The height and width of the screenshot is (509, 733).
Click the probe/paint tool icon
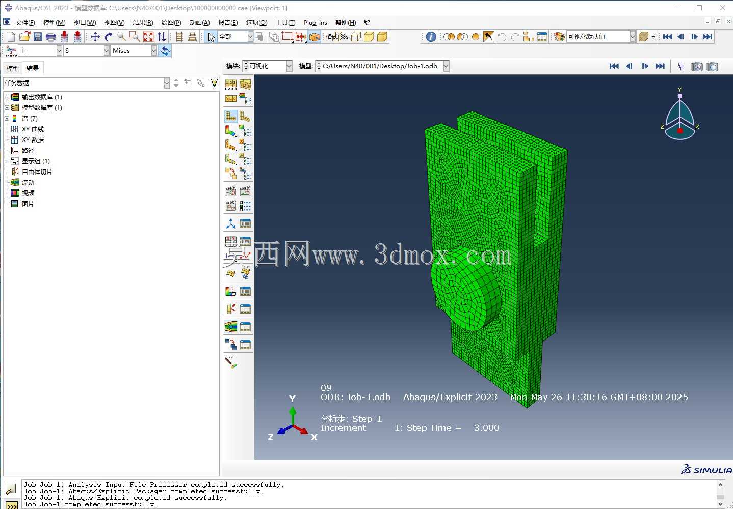[x=231, y=362]
